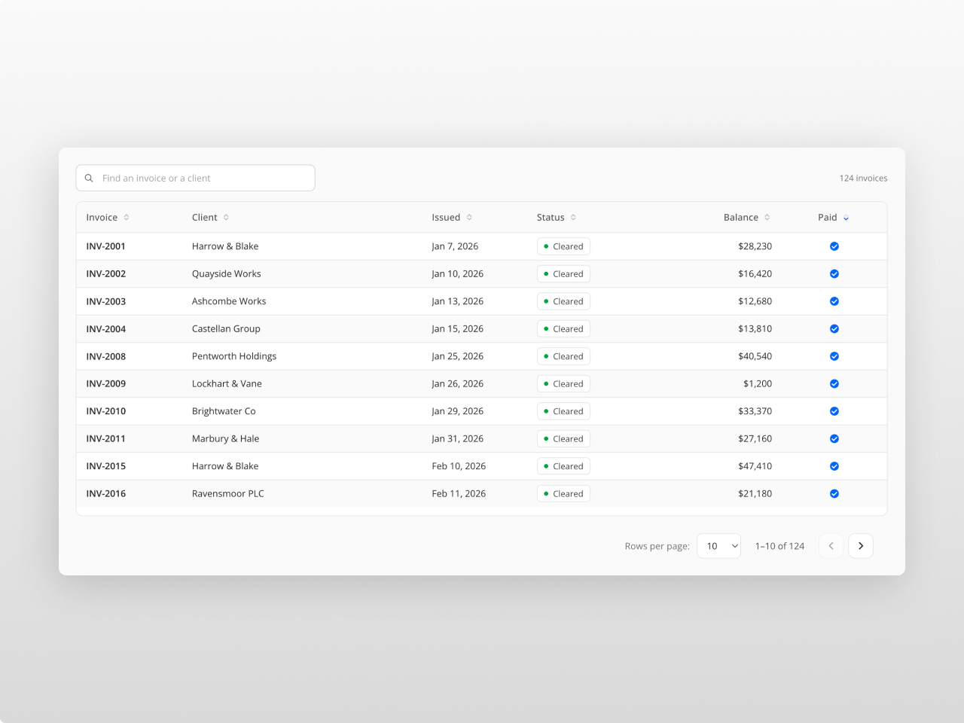Select invoice number INV-2001
This screenshot has height=723, width=964.
(105, 246)
